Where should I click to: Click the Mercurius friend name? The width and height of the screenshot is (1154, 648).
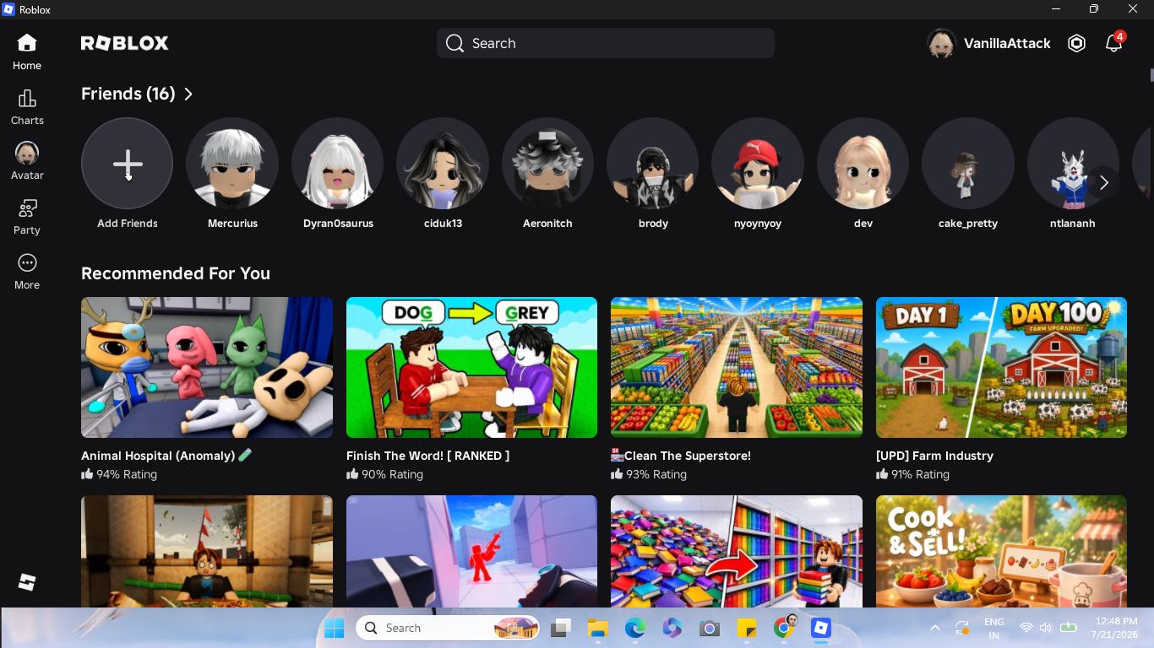click(x=232, y=224)
